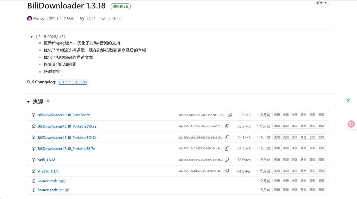Click 其他 mirror button in Portable312.7z row
Image resolution: width=357 pixels, height=199 pixels.
pos(303,137)
